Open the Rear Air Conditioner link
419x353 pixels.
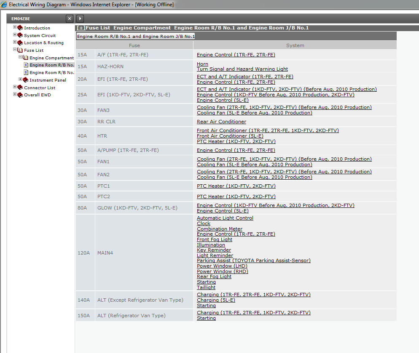click(221, 122)
